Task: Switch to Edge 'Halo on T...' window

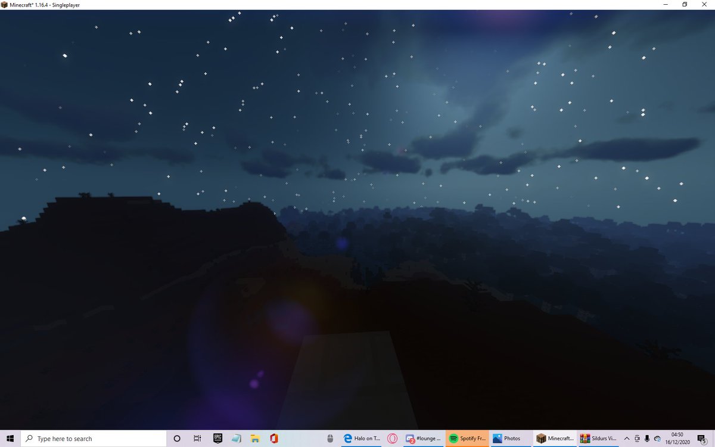Action: [x=362, y=439]
